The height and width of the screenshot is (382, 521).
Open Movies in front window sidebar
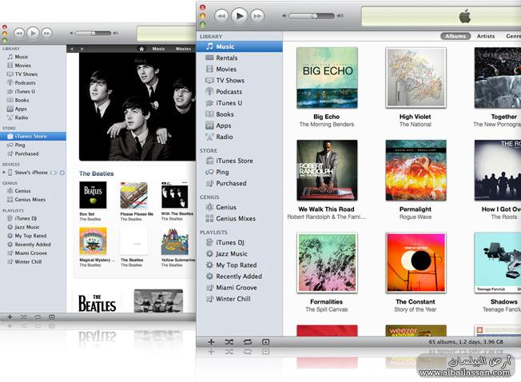pyautogui.click(x=239, y=69)
